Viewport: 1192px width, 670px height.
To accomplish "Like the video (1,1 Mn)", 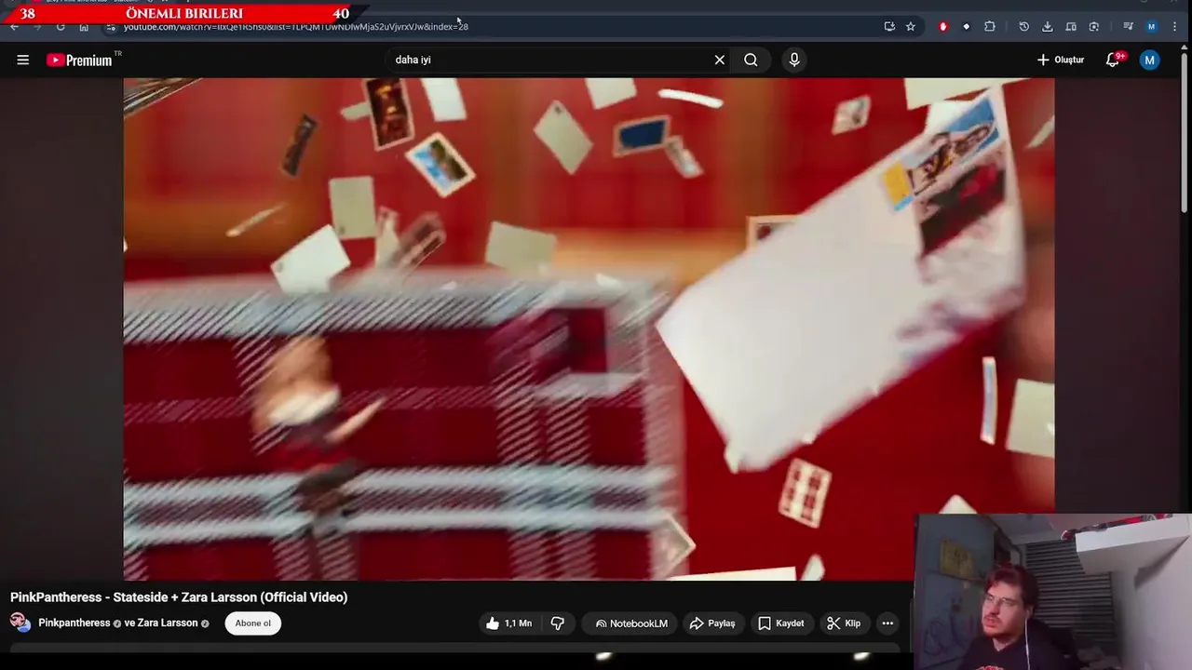I will (x=508, y=623).
